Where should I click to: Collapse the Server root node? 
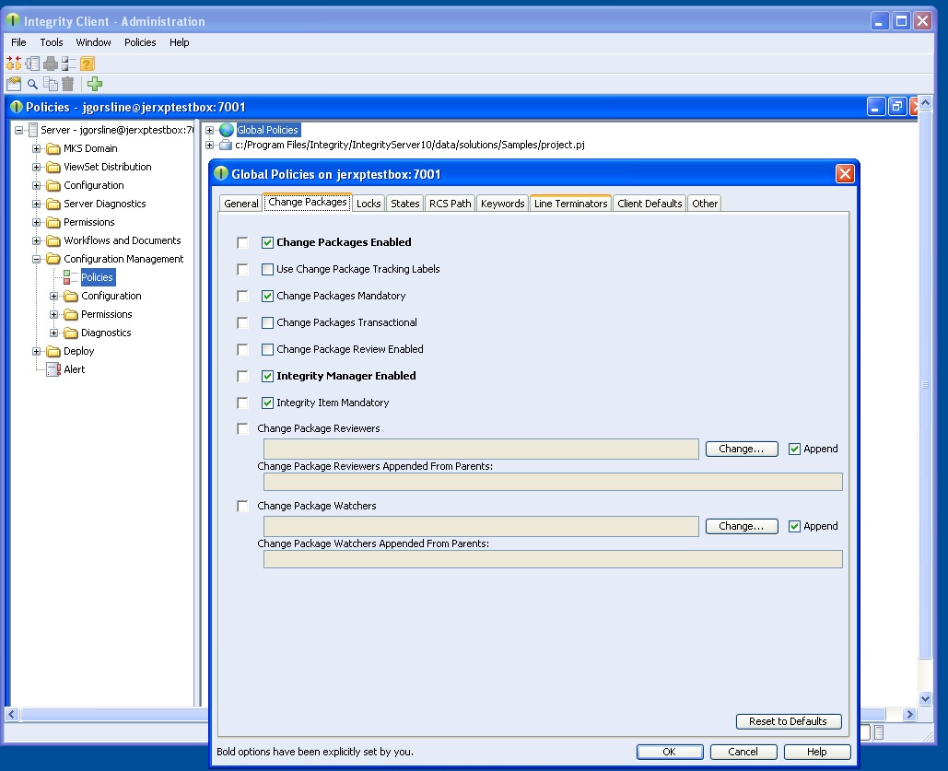click(x=18, y=130)
